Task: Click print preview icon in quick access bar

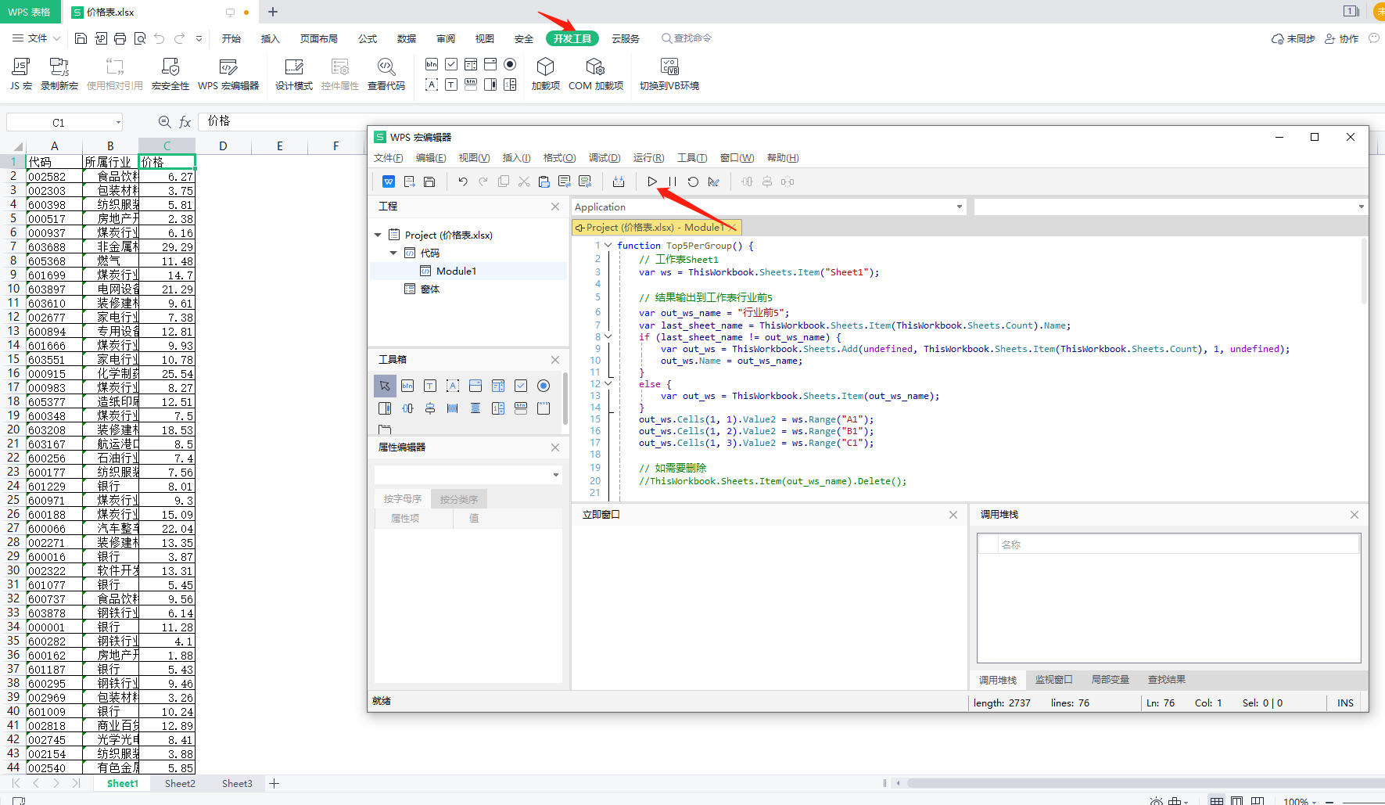Action: (x=140, y=38)
